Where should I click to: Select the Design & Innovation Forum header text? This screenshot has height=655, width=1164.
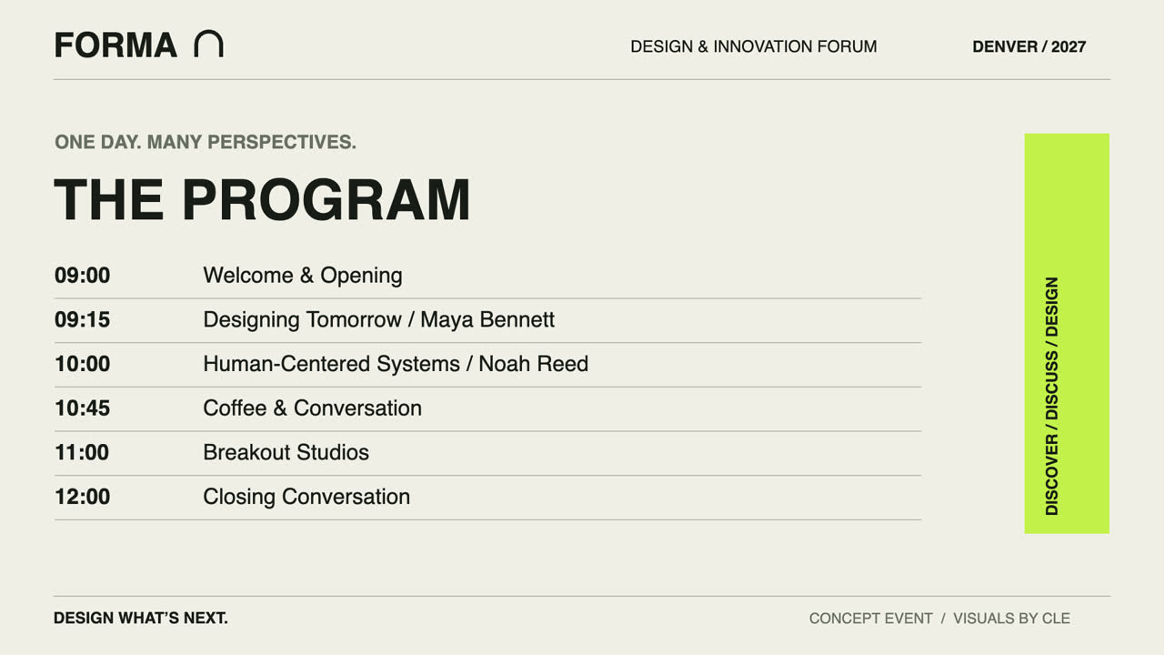click(754, 46)
